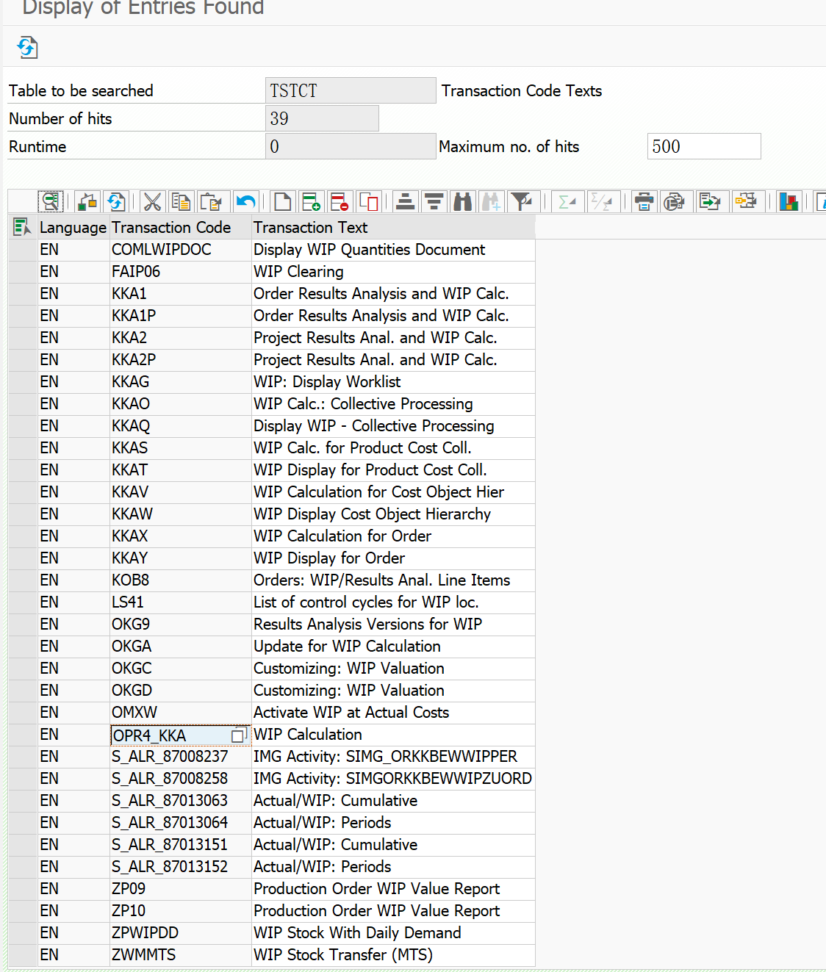Open the Details magnifier icon in ALV toolbar
Viewport: 826px width, 972px height.
tap(51, 201)
